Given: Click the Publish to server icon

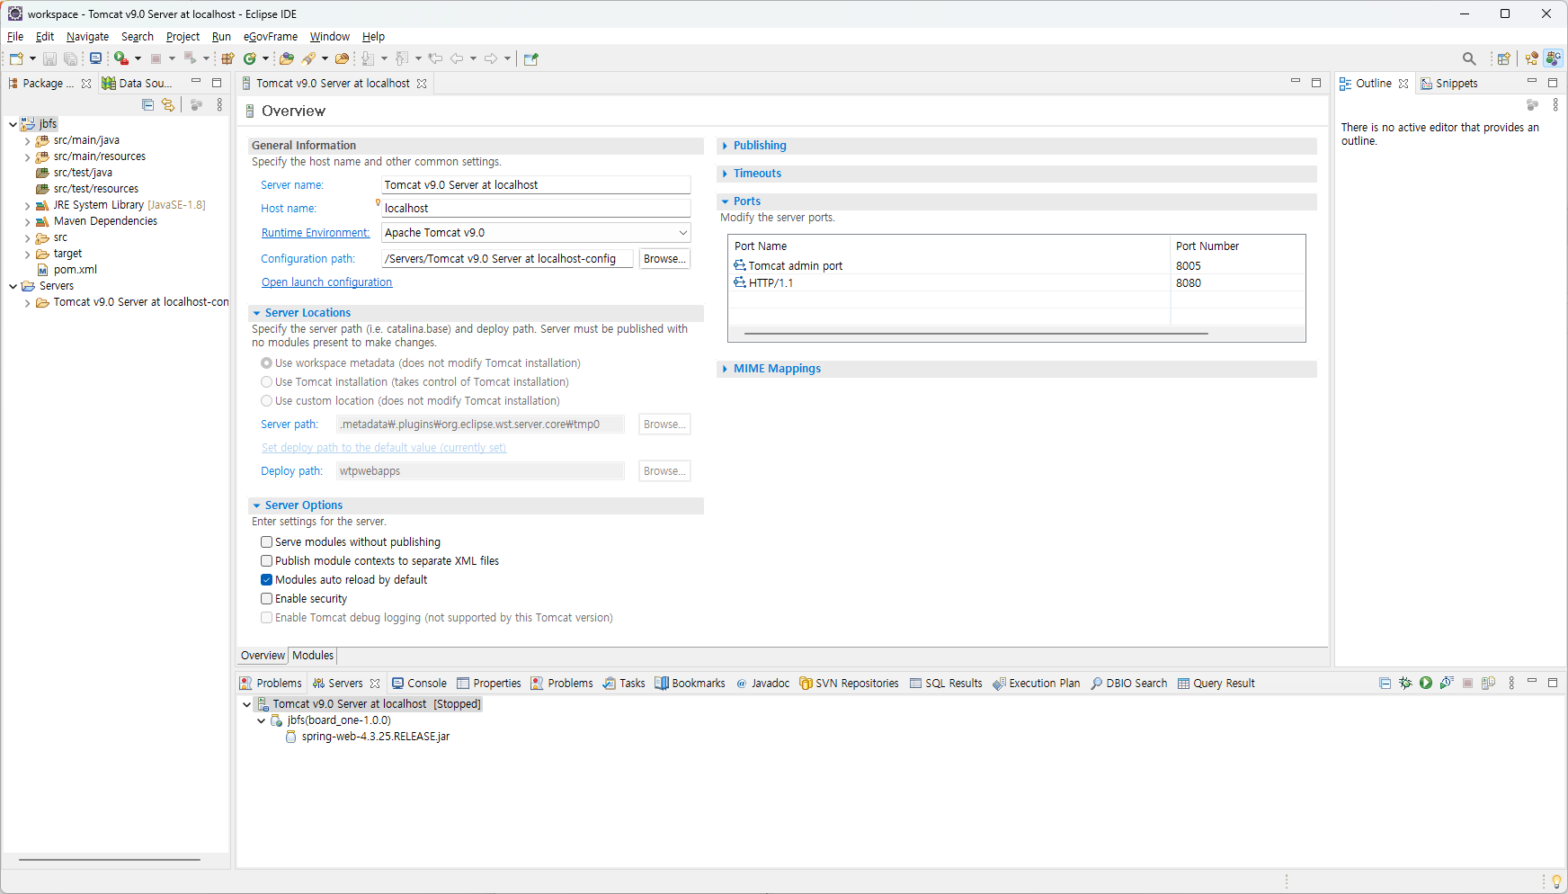Looking at the screenshot, I should (1488, 684).
